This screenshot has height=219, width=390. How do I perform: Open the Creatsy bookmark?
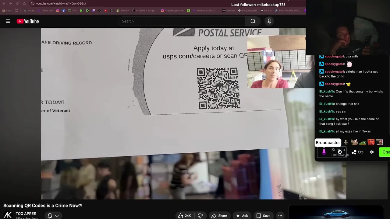(x=229, y=11)
